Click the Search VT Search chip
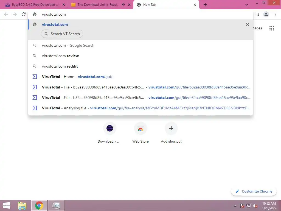 [x=62, y=34]
